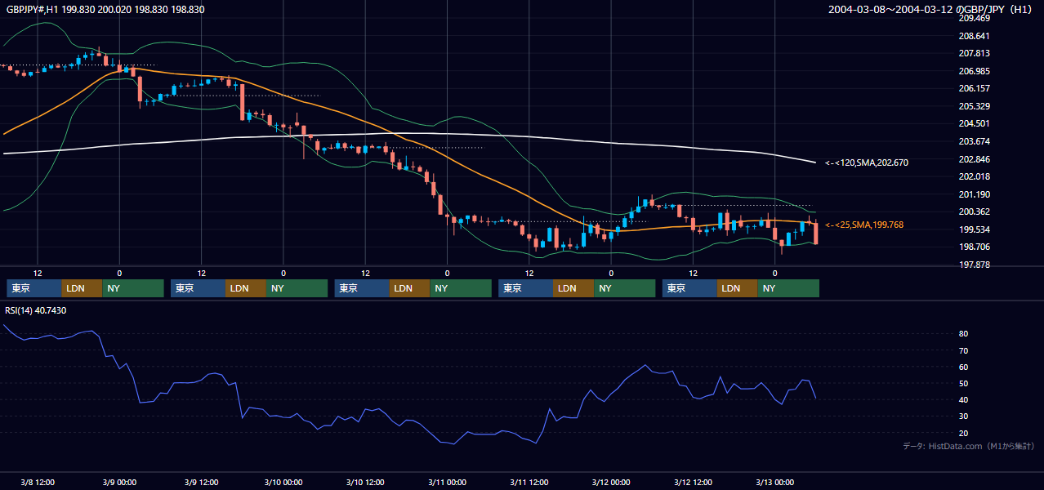
Task: Select price axis label 207.813
Action: (974, 53)
